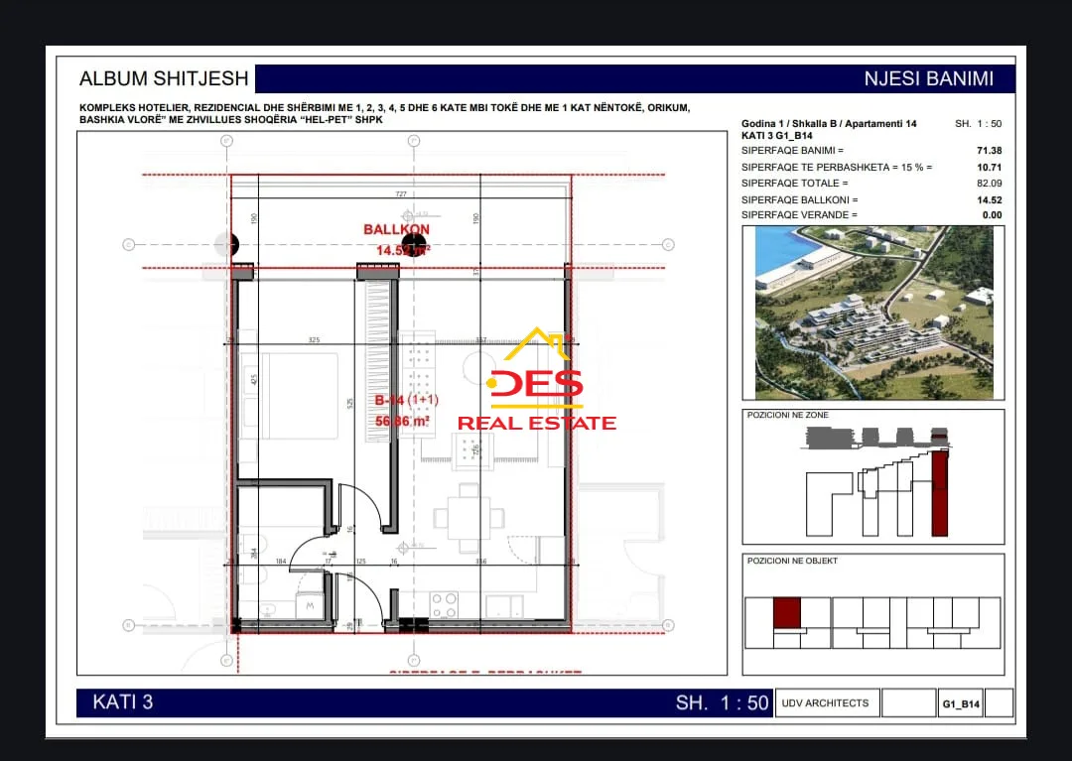Click the washing machine symbol marked M
1072x761 pixels.
310,605
